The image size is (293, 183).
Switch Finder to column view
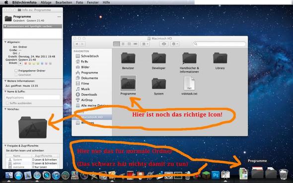coord(129,44)
